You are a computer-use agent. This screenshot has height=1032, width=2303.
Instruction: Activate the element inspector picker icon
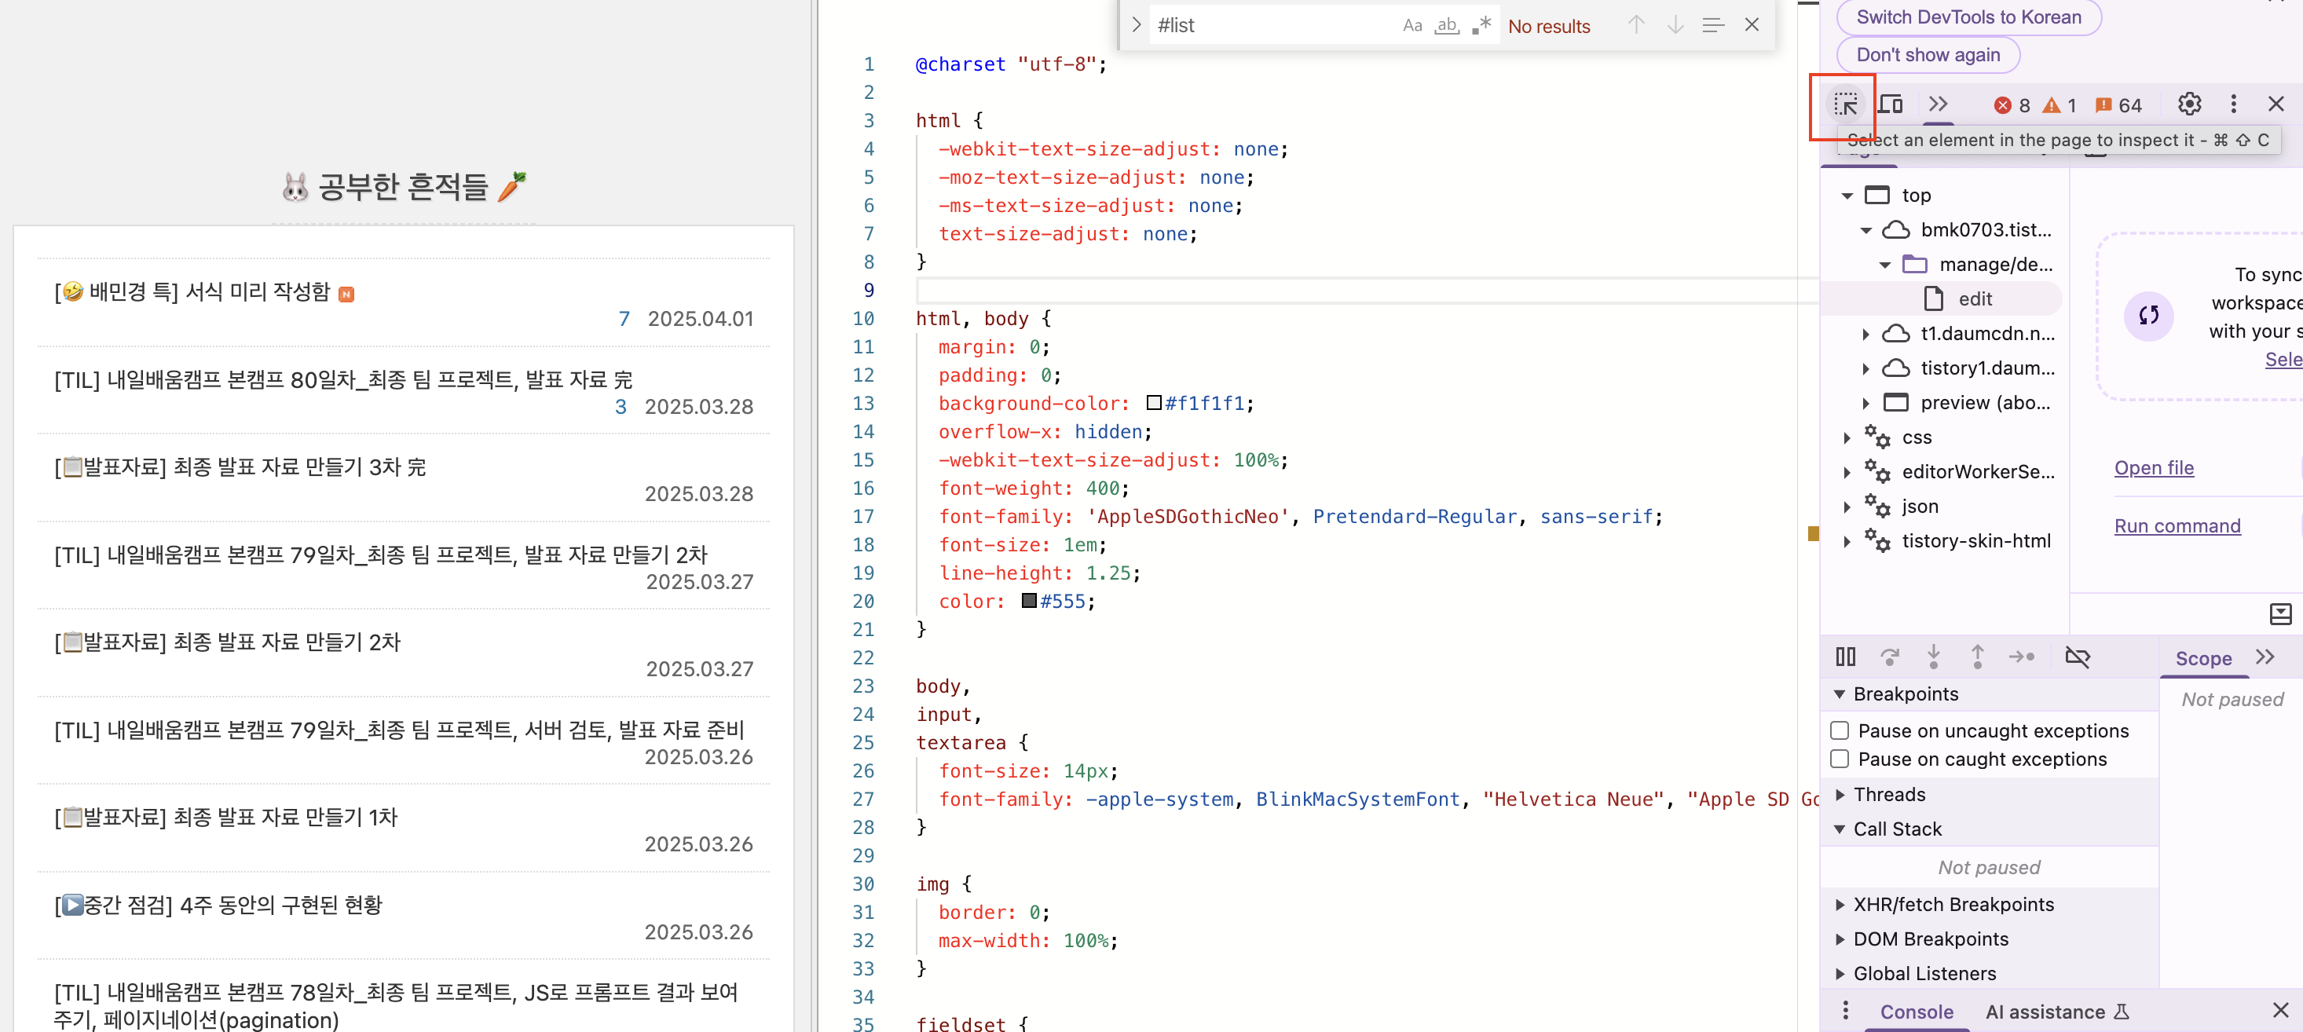(1845, 104)
